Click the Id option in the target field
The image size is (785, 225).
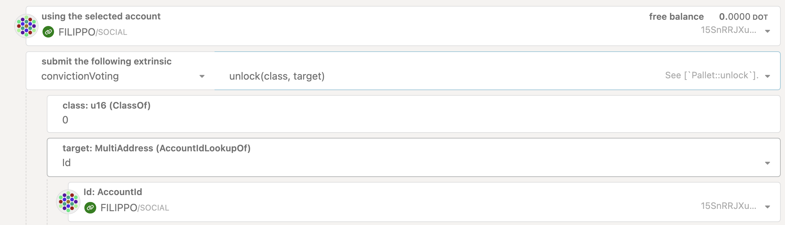pyautogui.click(x=67, y=163)
